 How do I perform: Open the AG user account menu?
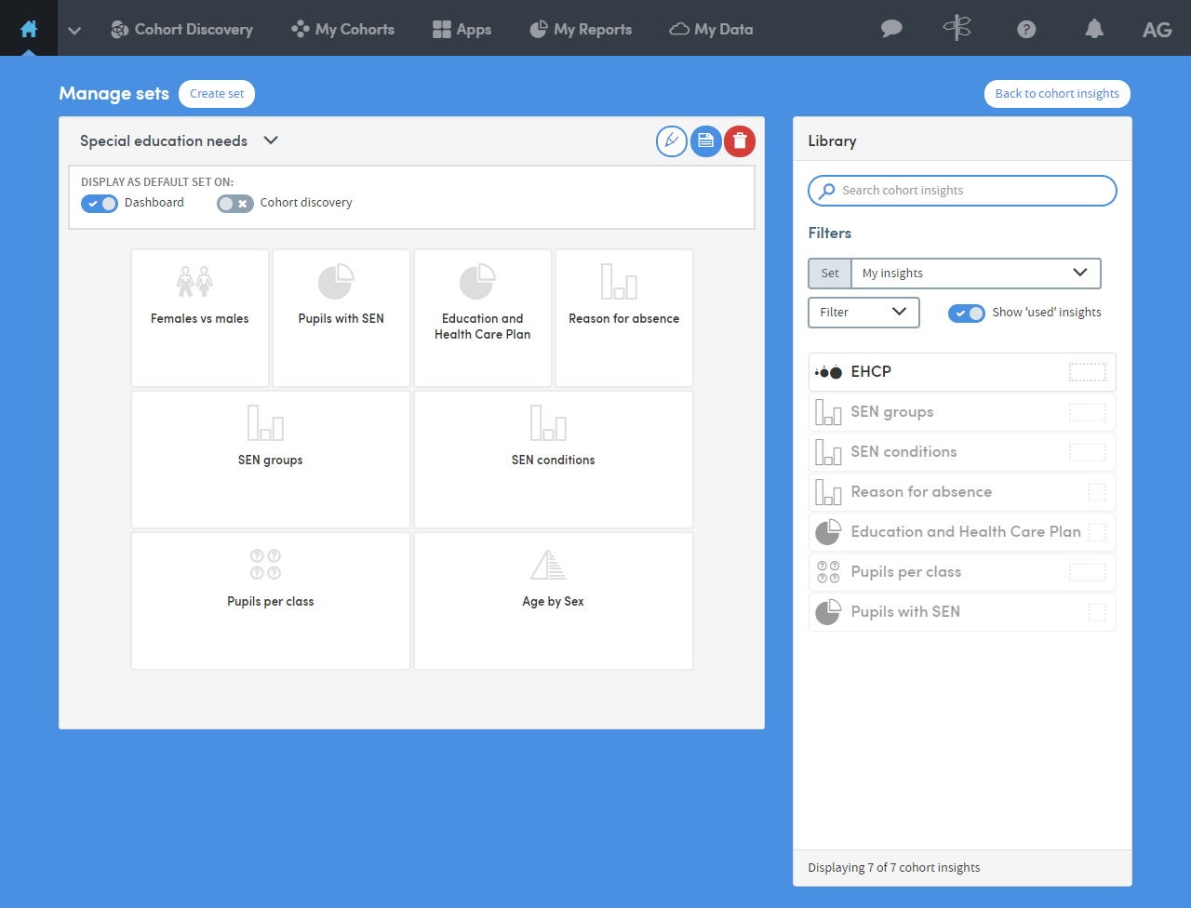(1158, 30)
